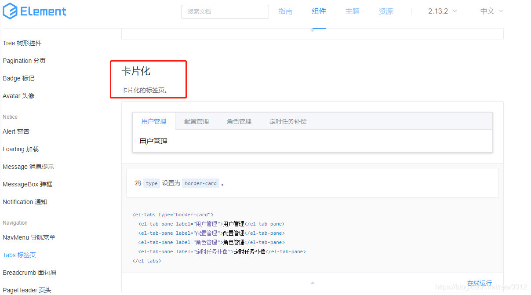The height and width of the screenshot is (295, 531).
Task: Open the 主题 theme nav item
Action: [353, 11]
